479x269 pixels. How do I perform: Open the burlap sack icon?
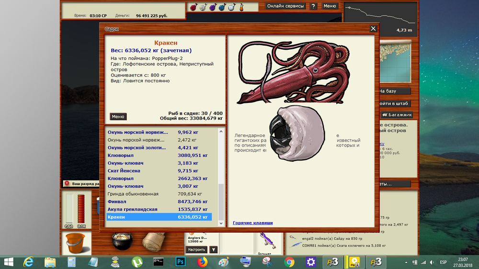point(154,242)
